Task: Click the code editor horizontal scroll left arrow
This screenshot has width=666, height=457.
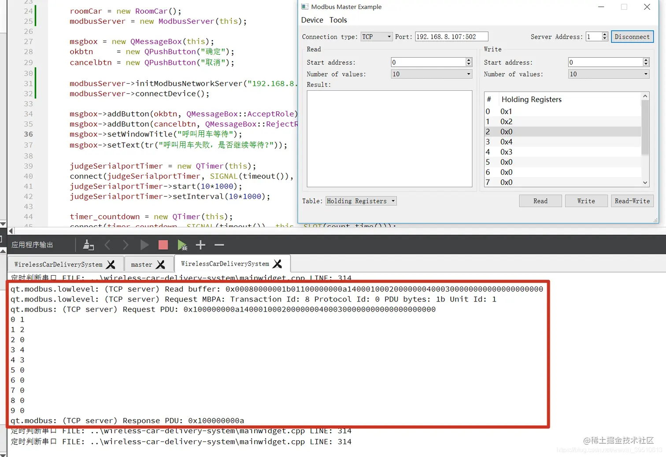Action: (x=11, y=231)
